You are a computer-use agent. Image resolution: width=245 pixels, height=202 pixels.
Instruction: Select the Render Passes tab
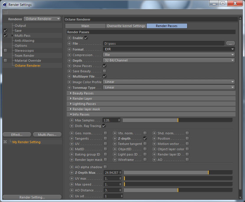click(167, 26)
